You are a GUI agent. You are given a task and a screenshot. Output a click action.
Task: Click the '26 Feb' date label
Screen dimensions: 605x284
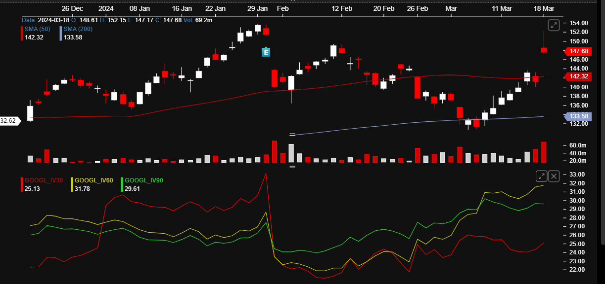coord(417,9)
